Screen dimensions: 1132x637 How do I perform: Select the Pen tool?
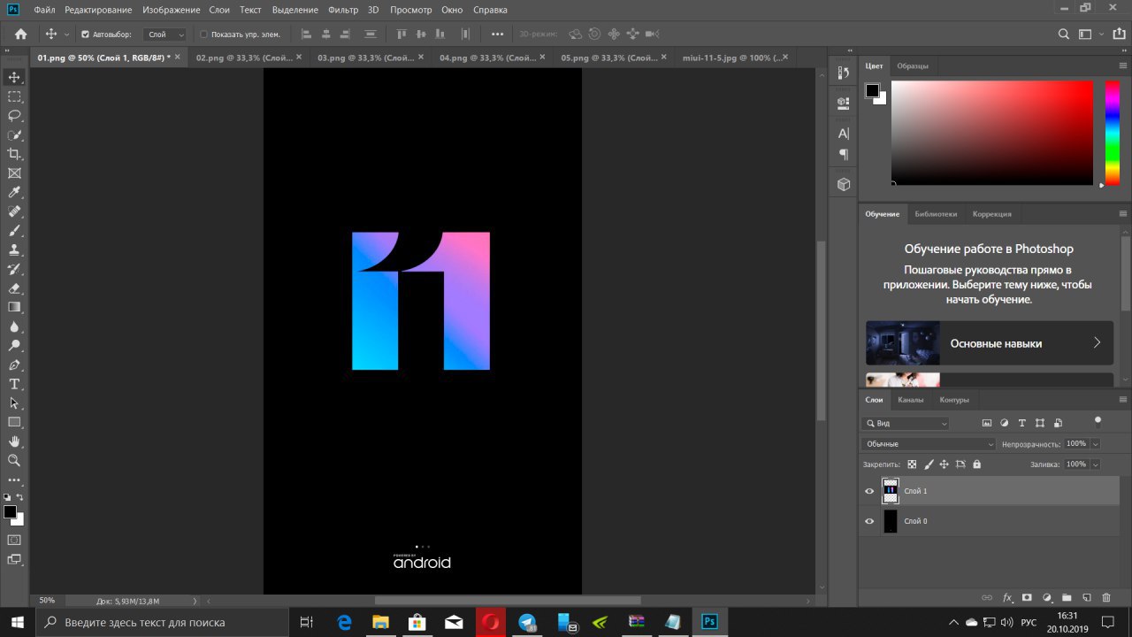click(14, 365)
